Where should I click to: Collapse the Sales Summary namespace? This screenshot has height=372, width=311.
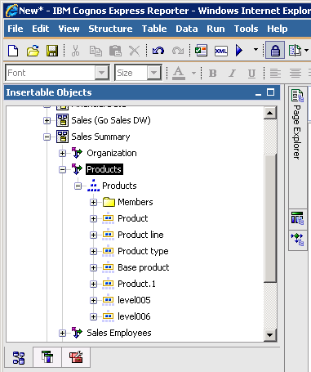[47, 137]
